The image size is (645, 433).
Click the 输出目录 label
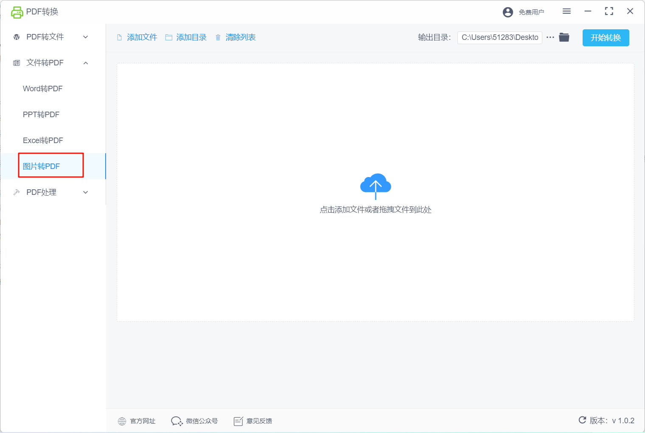[435, 37]
